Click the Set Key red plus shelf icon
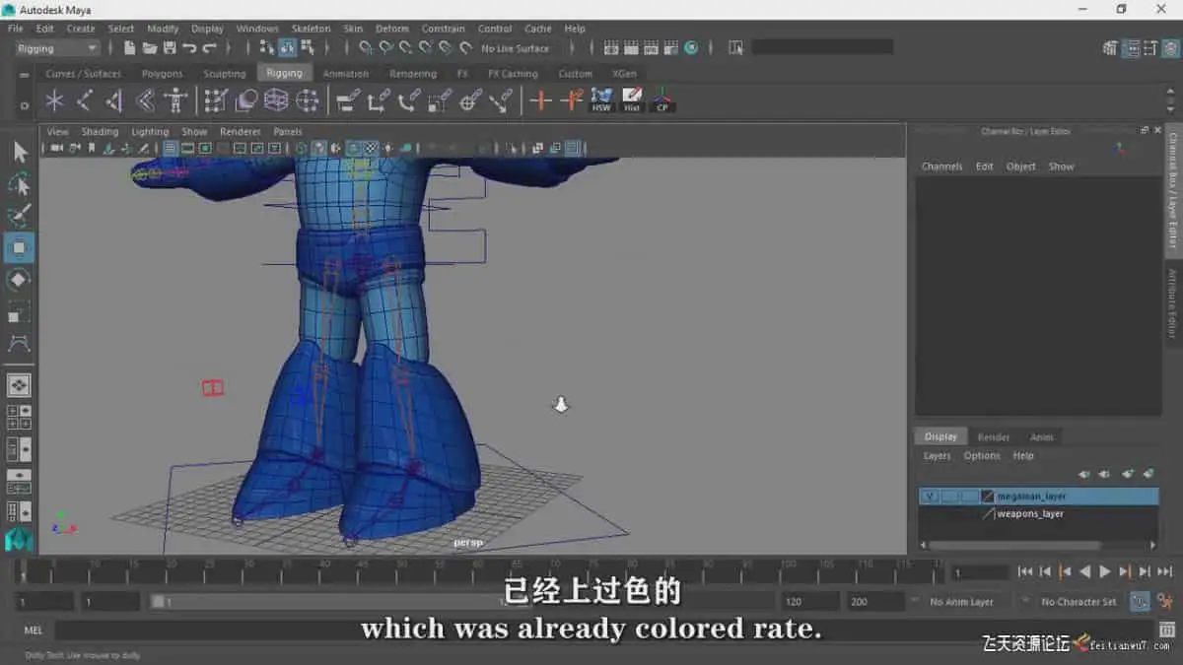1183x665 pixels. click(540, 100)
